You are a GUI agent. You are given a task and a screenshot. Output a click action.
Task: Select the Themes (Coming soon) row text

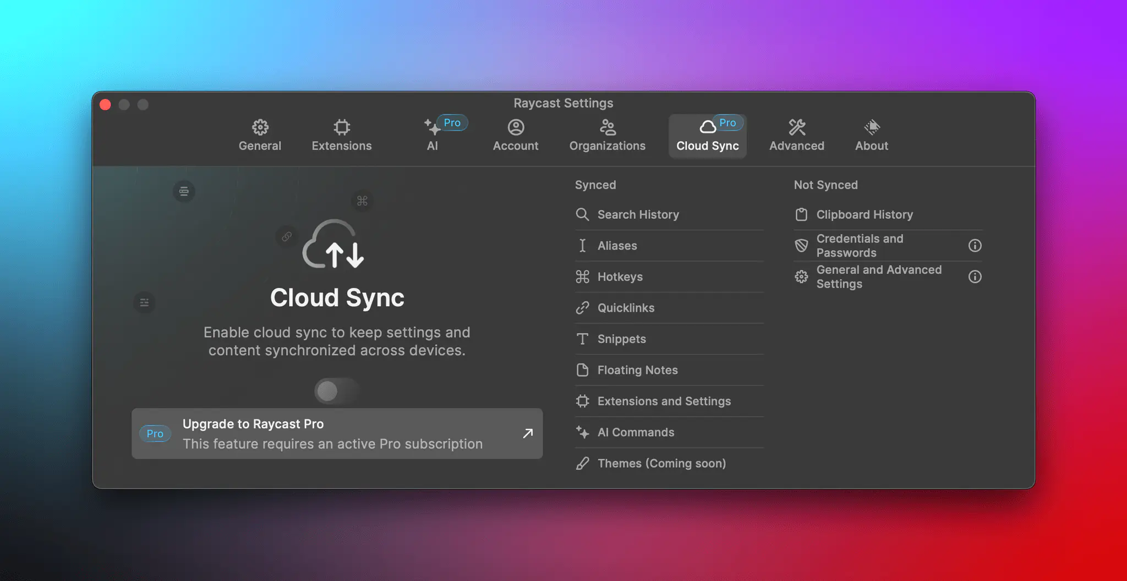click(x=662, y=463)
